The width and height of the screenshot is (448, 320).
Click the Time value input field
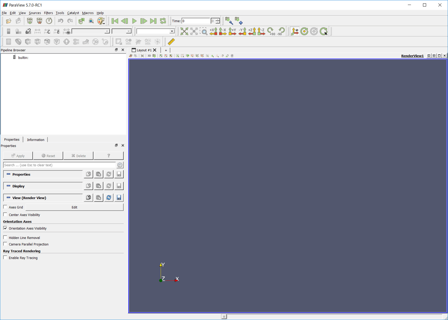(196, 21)
